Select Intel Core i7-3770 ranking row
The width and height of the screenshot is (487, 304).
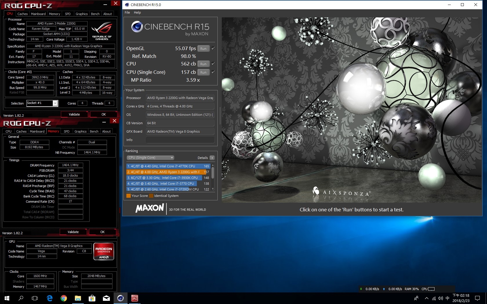tap(168, 184)
